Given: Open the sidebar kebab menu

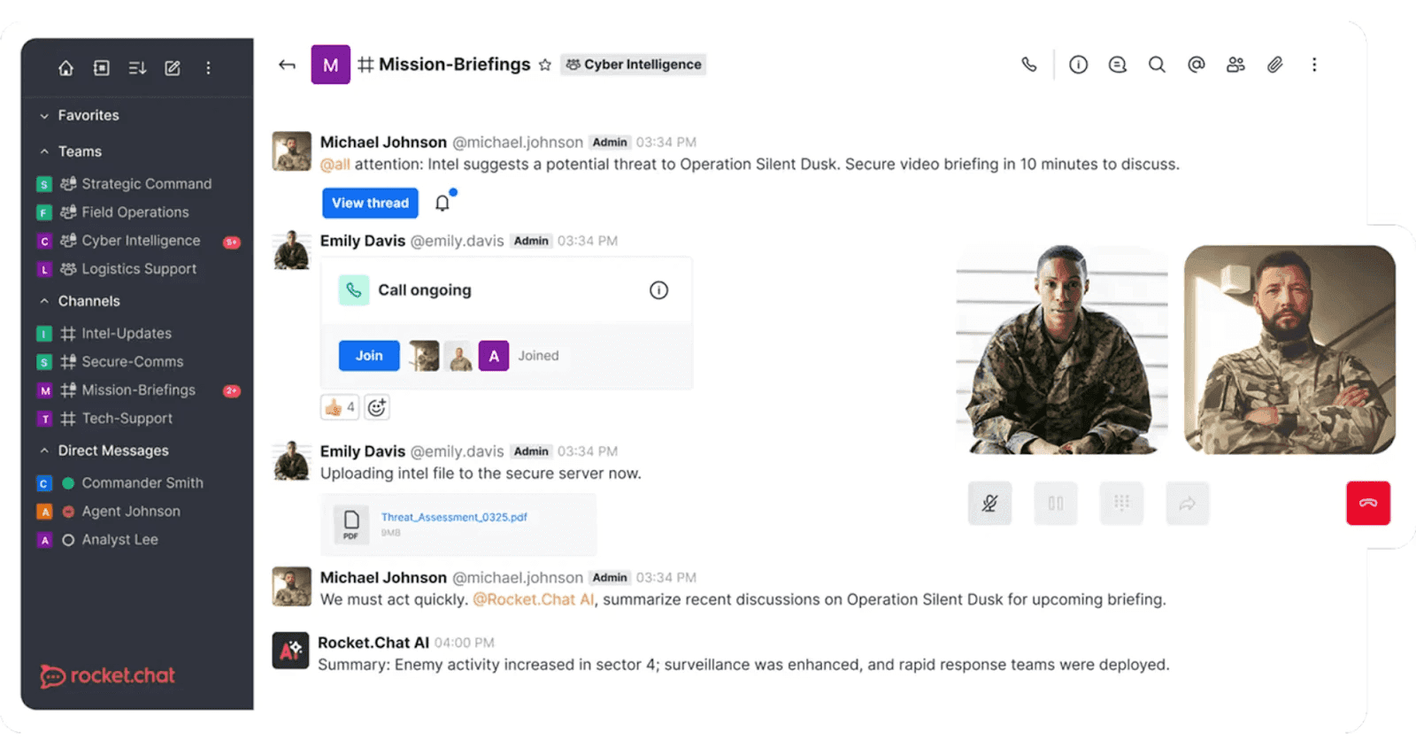Looking at the screenshot, I should click(x=208, y=68).
